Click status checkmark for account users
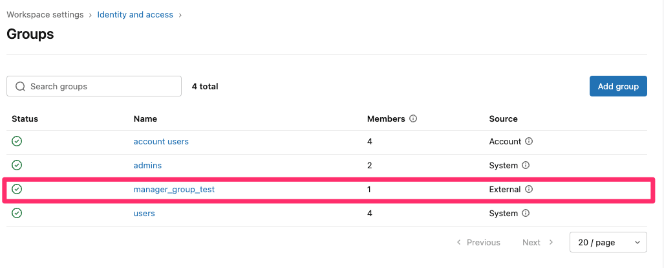This screenshot has height=268, width=664. [x=17, y=141]
